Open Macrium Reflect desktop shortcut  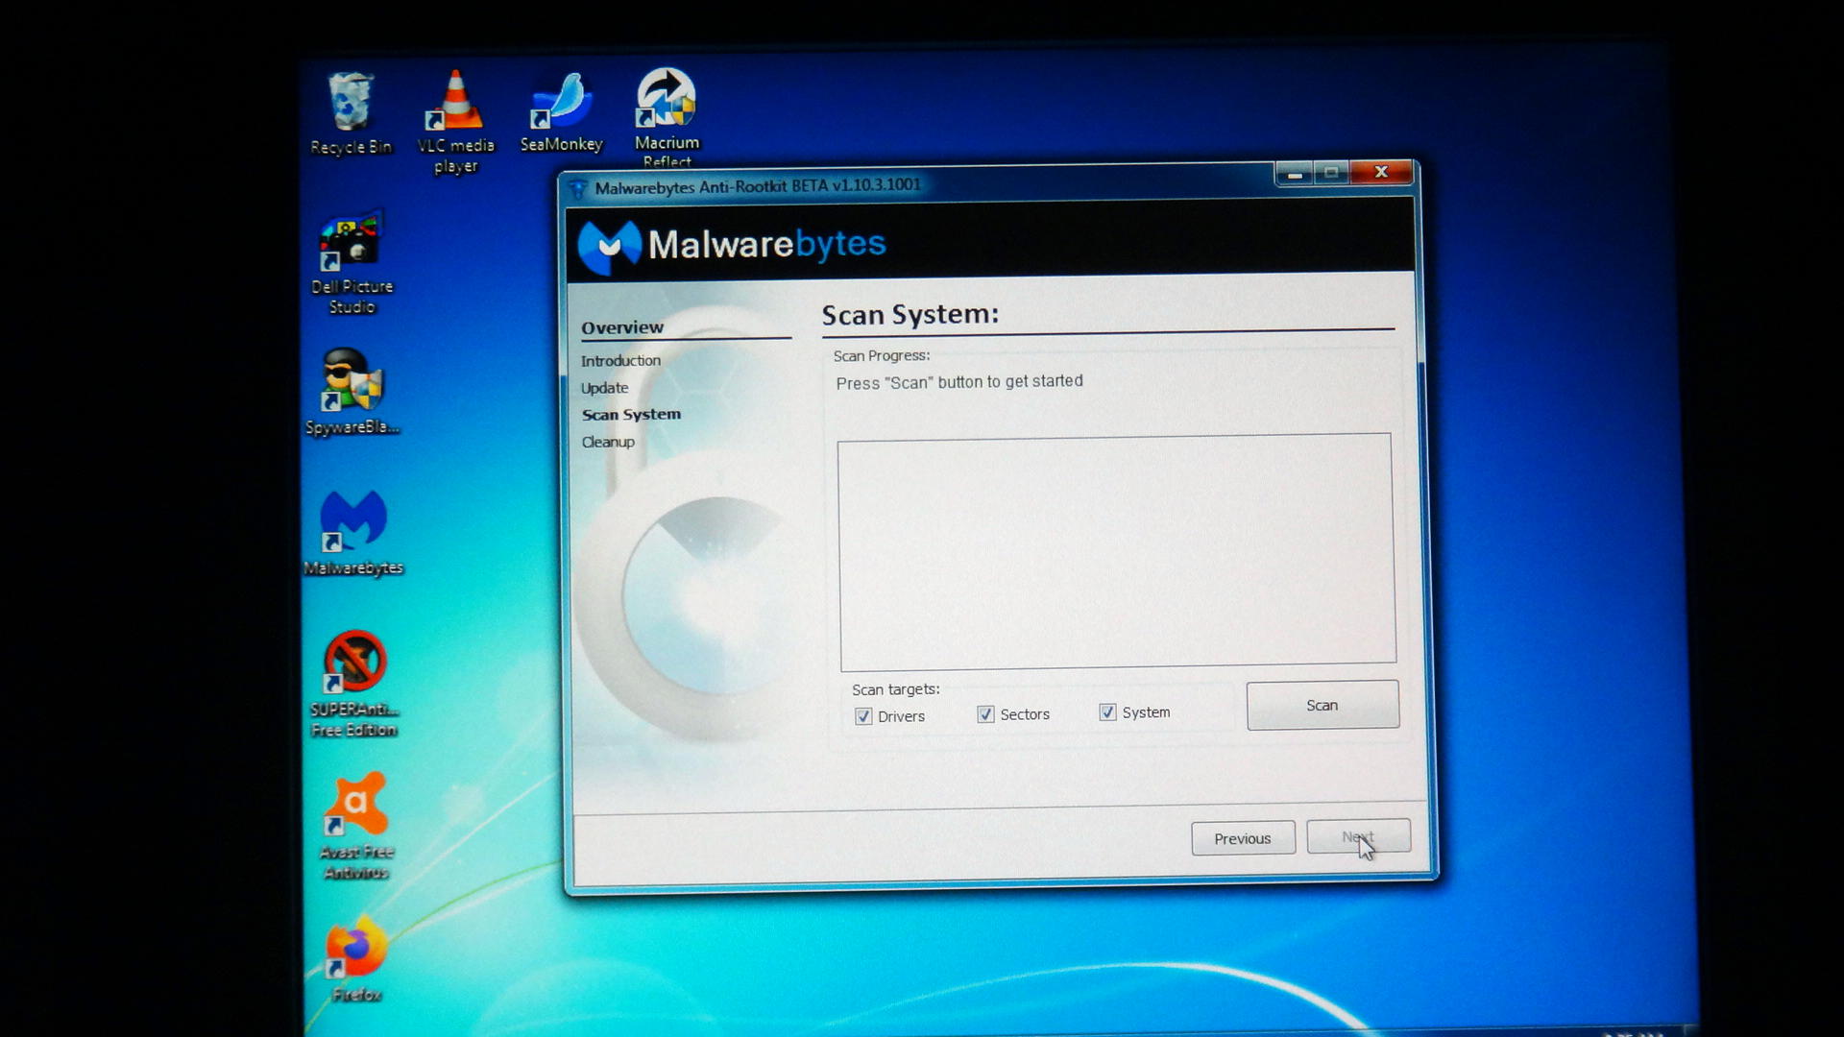point(667,117)
